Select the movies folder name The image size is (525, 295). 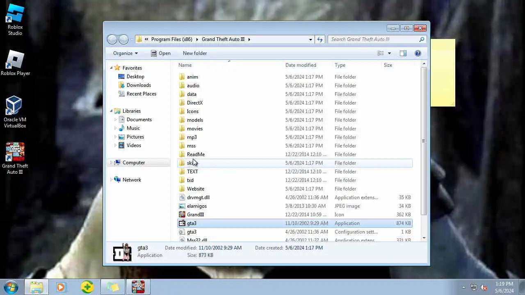pyautogui.click(x=195, y=129)
